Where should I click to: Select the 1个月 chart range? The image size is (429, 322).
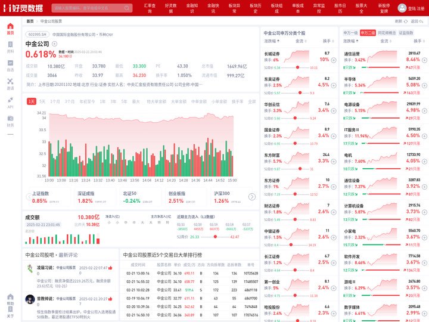point(55,101)
